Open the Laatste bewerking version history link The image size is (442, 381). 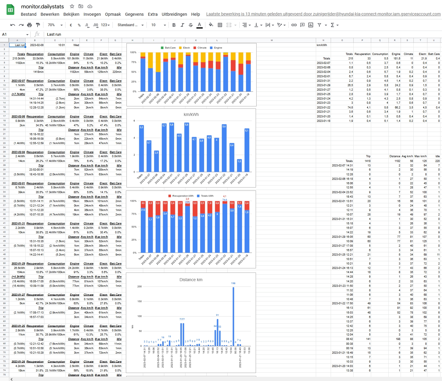324,14
